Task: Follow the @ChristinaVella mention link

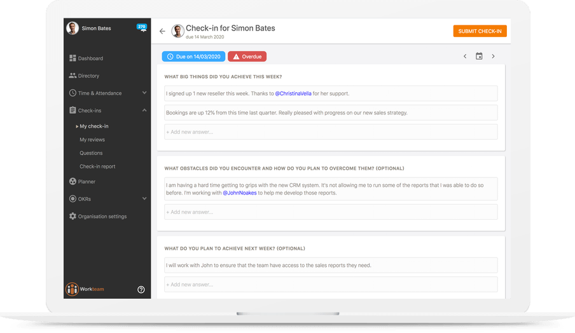Action: coord(293,93)
